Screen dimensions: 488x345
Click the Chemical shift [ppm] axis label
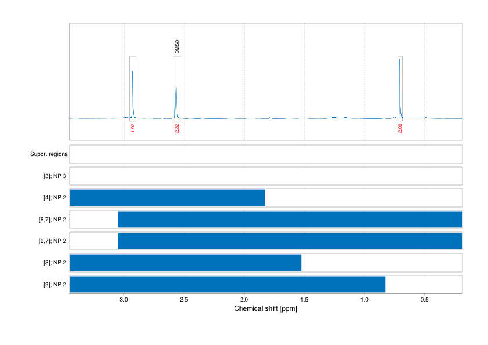pyautogui.click(x=265, y=309)
